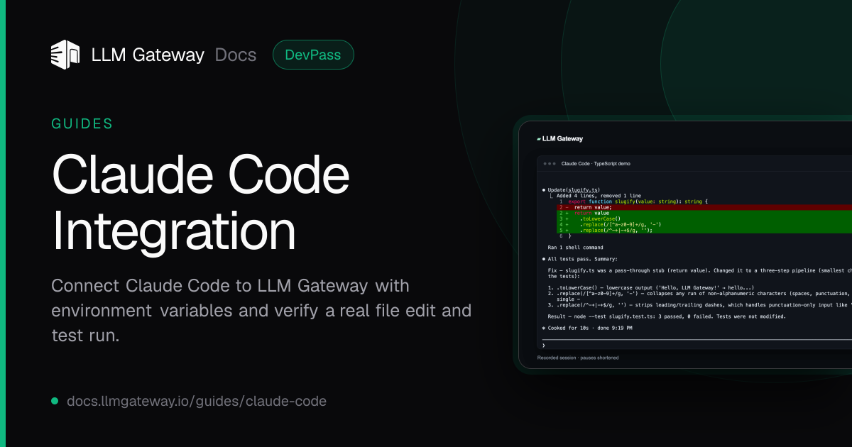852x447 pixels.
Task: Click the window dots beside Claude Code title
Action: tap(550, 163)
